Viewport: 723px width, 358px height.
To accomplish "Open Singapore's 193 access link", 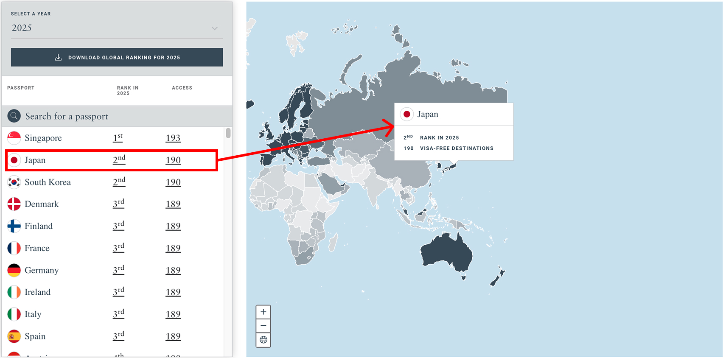I will 173,138.
